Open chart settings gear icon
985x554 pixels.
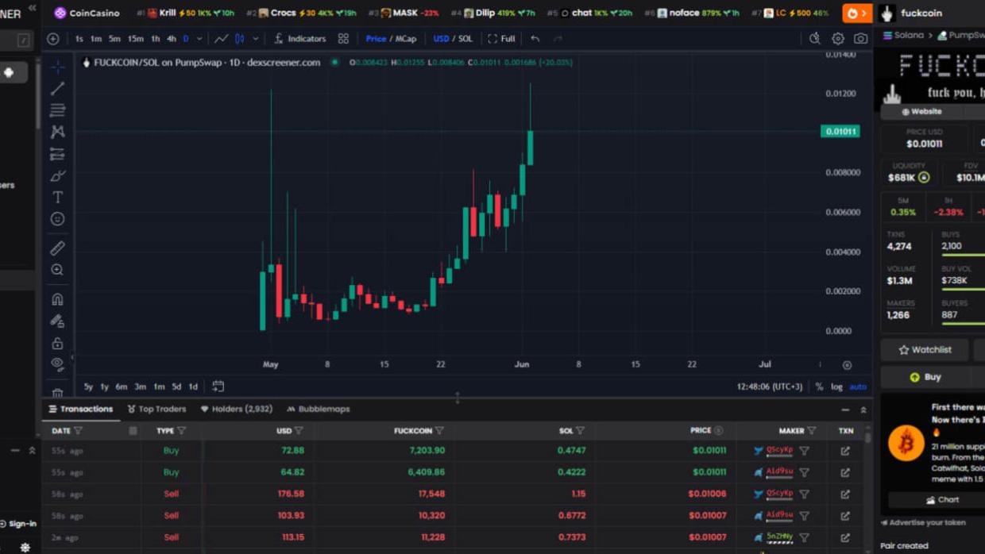(837, 38)
